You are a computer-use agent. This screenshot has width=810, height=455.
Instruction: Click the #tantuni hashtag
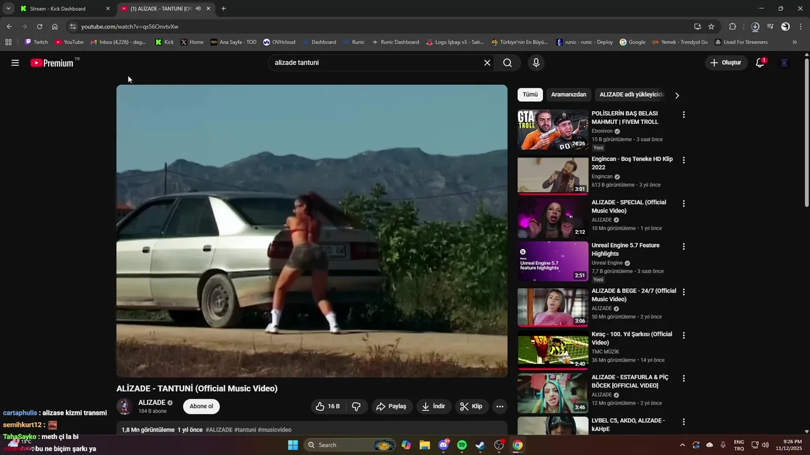(x=245, y=430)
